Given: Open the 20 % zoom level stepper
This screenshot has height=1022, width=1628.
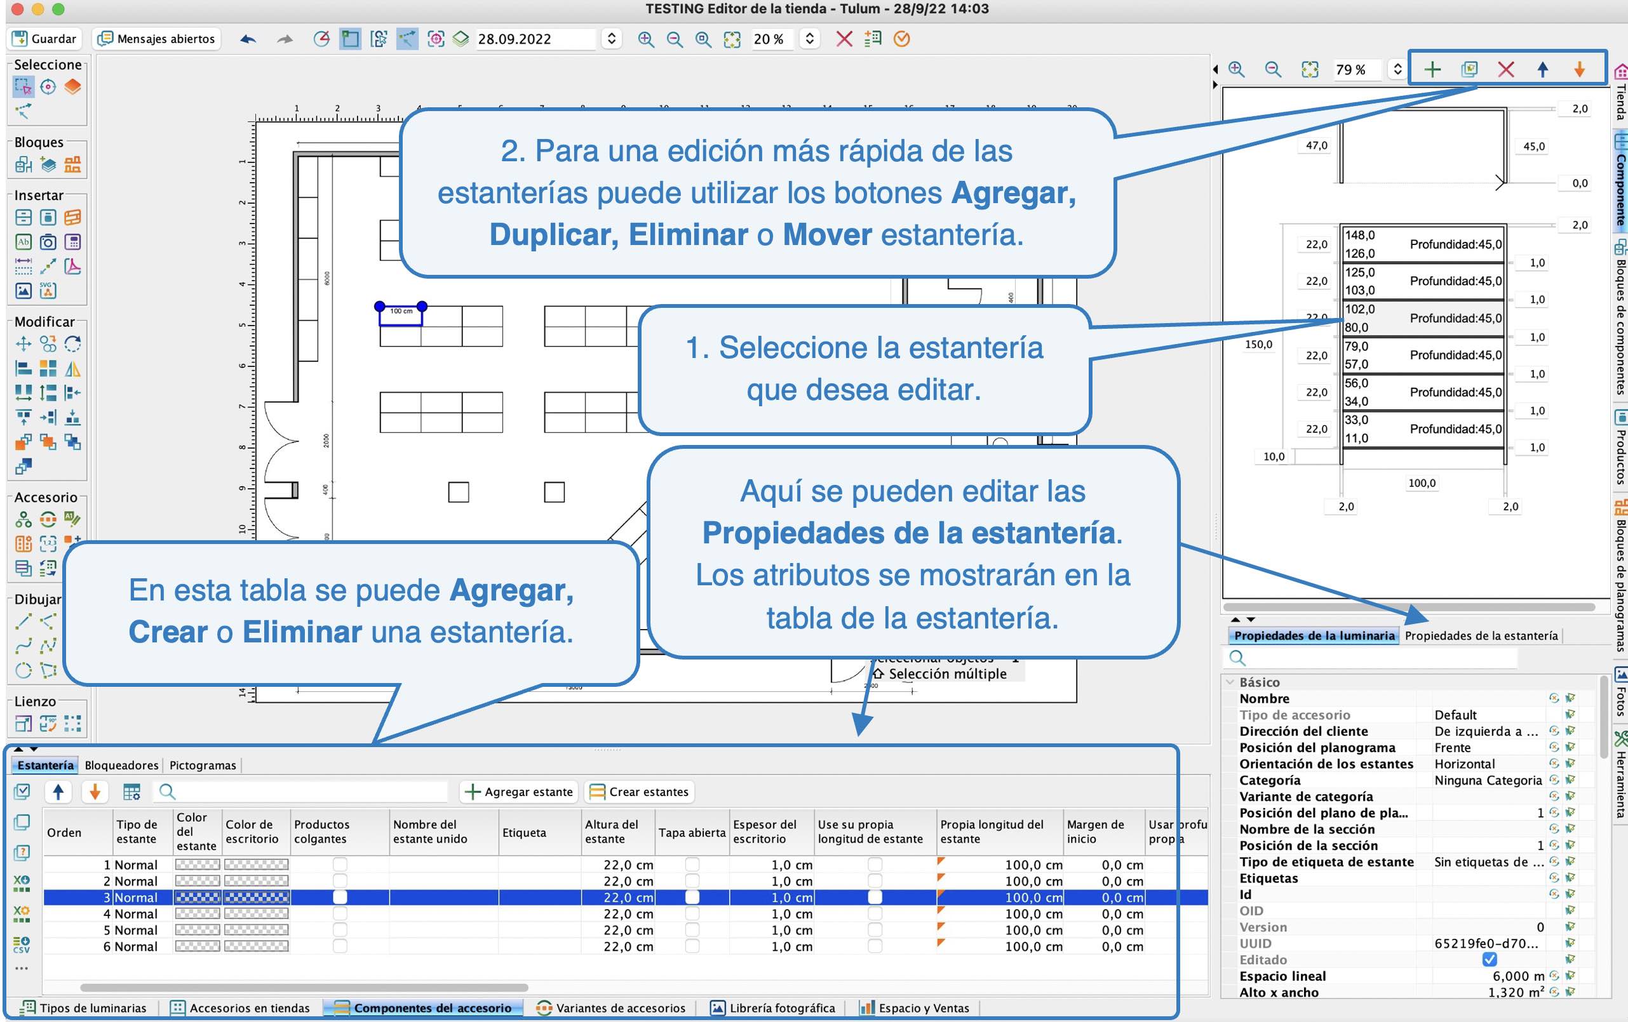Looking at the screenshot, I should point(809,39).
